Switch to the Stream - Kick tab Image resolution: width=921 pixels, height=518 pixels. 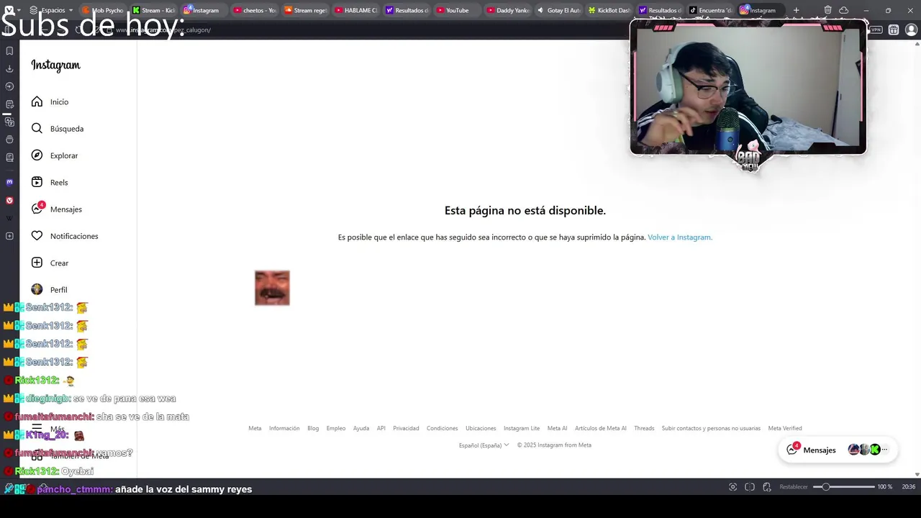153,10
